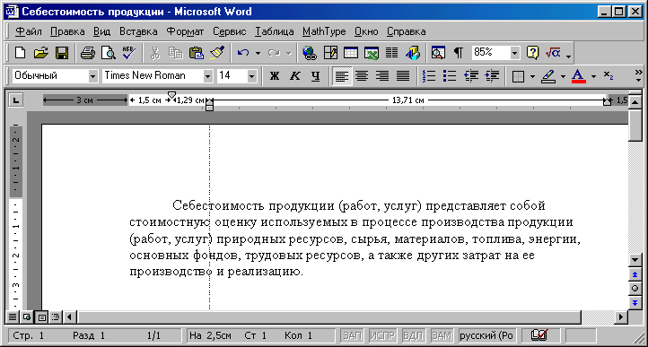Click the first-line indent ruler marker

coord(172,95)
